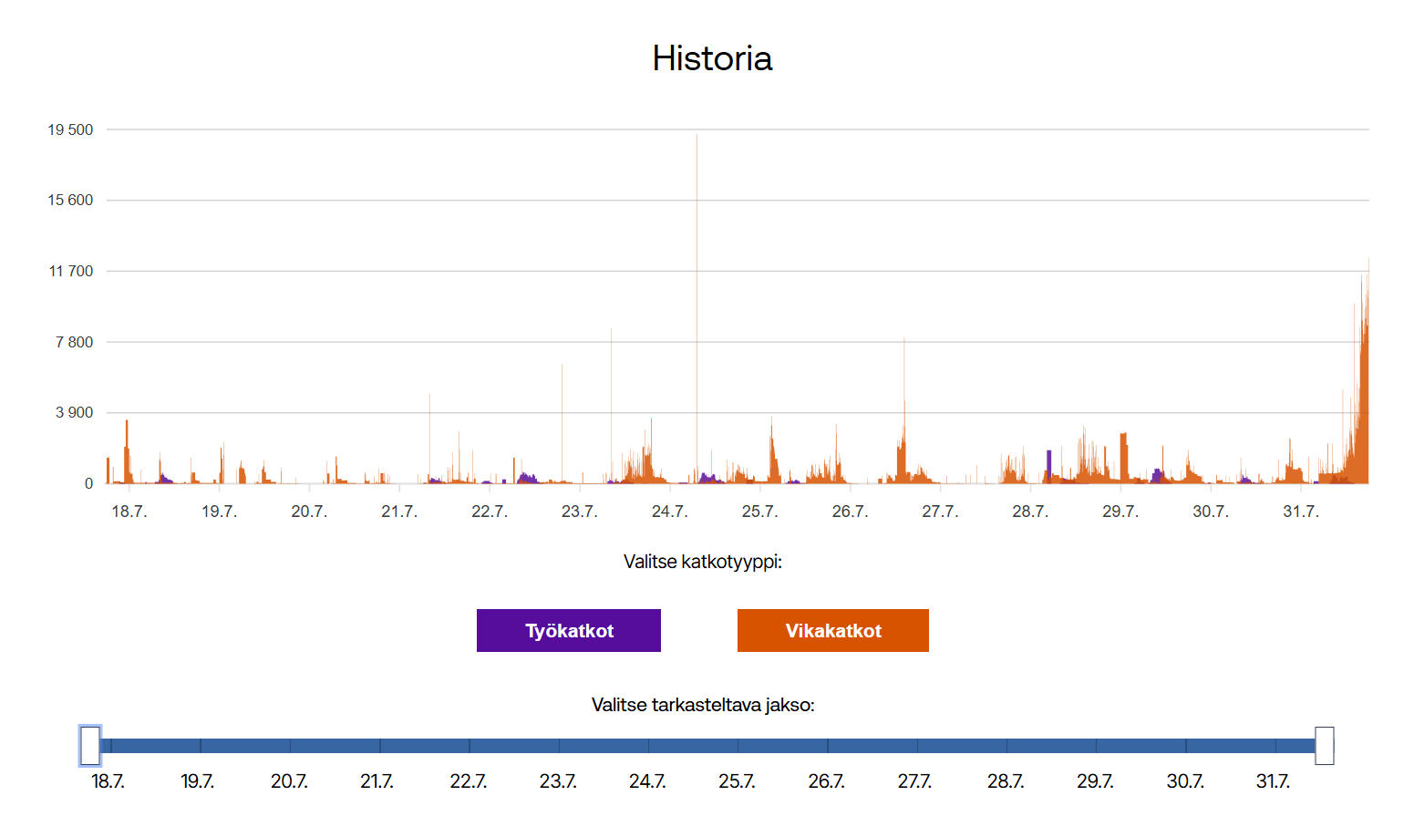Click the slider track at 28.7.
The image size is (1414, 827).
[x=1006, y=745]
